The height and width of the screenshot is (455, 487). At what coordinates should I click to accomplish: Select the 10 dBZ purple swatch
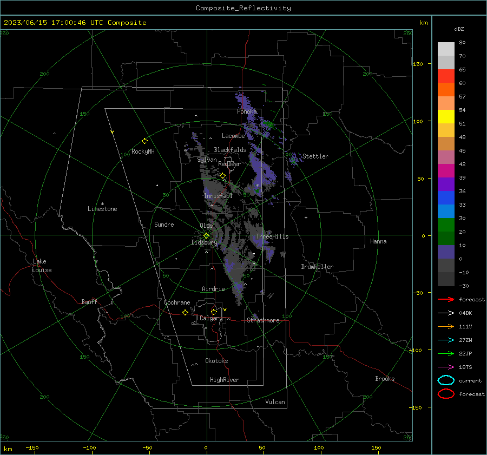click(446, 252)
